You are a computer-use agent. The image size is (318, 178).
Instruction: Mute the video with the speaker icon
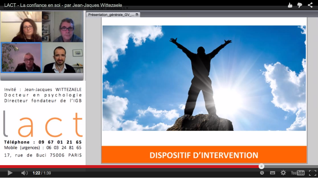tap(24, 173)
